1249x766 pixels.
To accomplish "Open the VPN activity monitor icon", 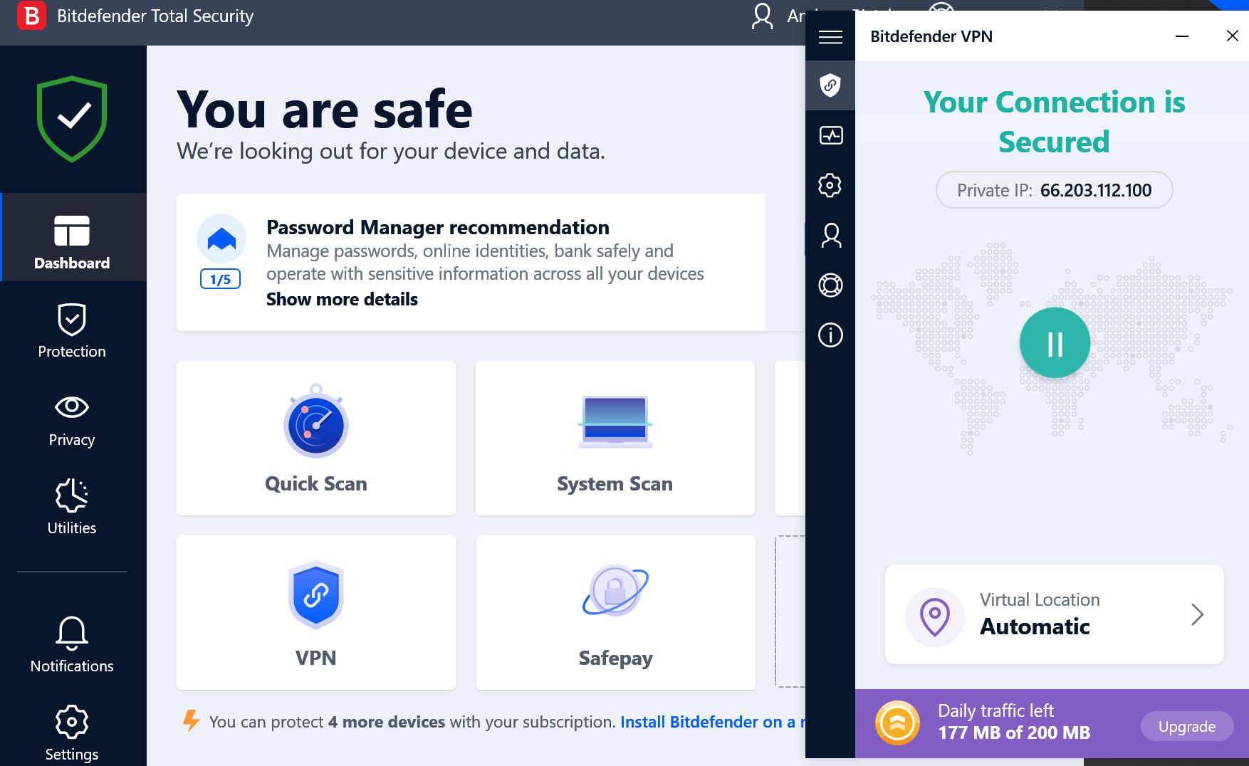I will (830, 135).
